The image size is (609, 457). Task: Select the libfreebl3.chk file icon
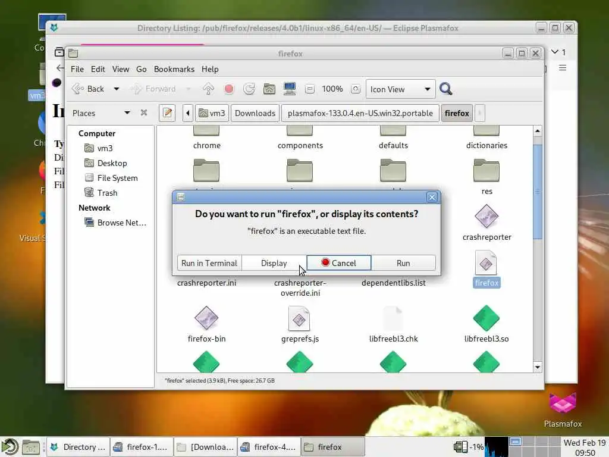393,318
